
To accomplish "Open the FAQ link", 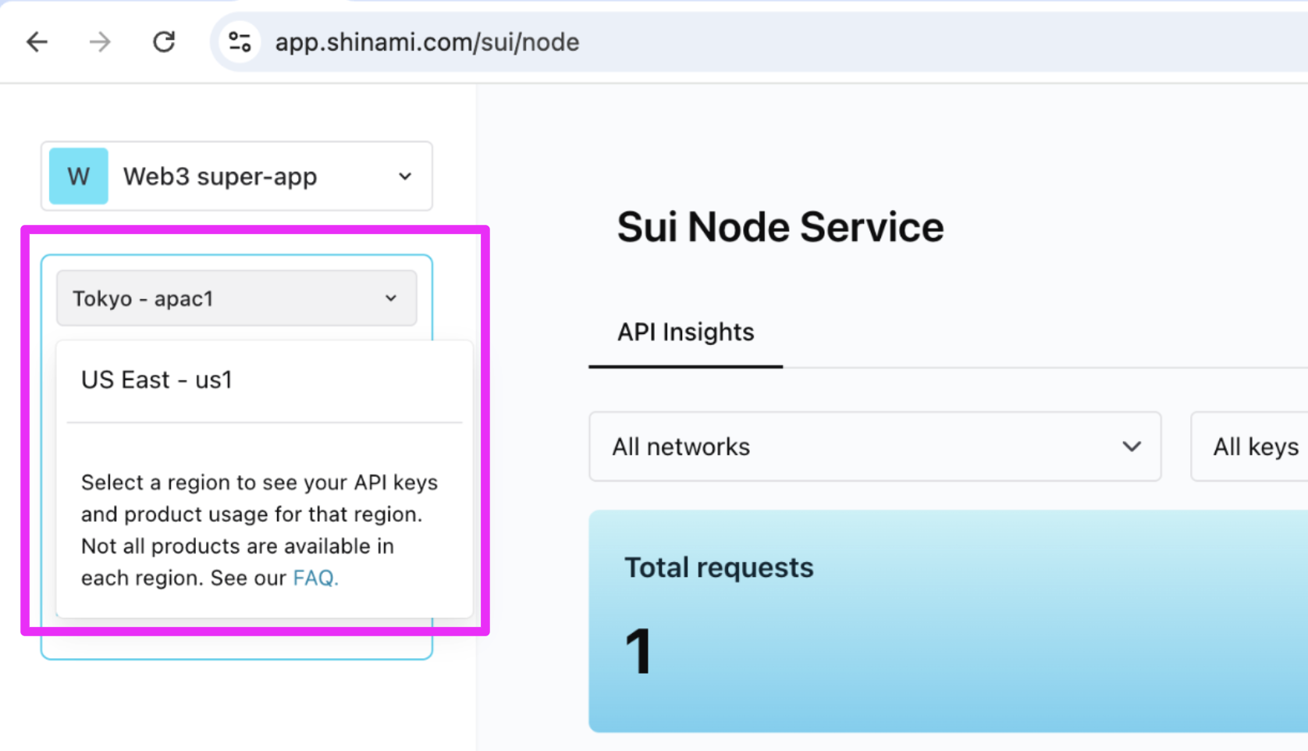I will point(315,578).
